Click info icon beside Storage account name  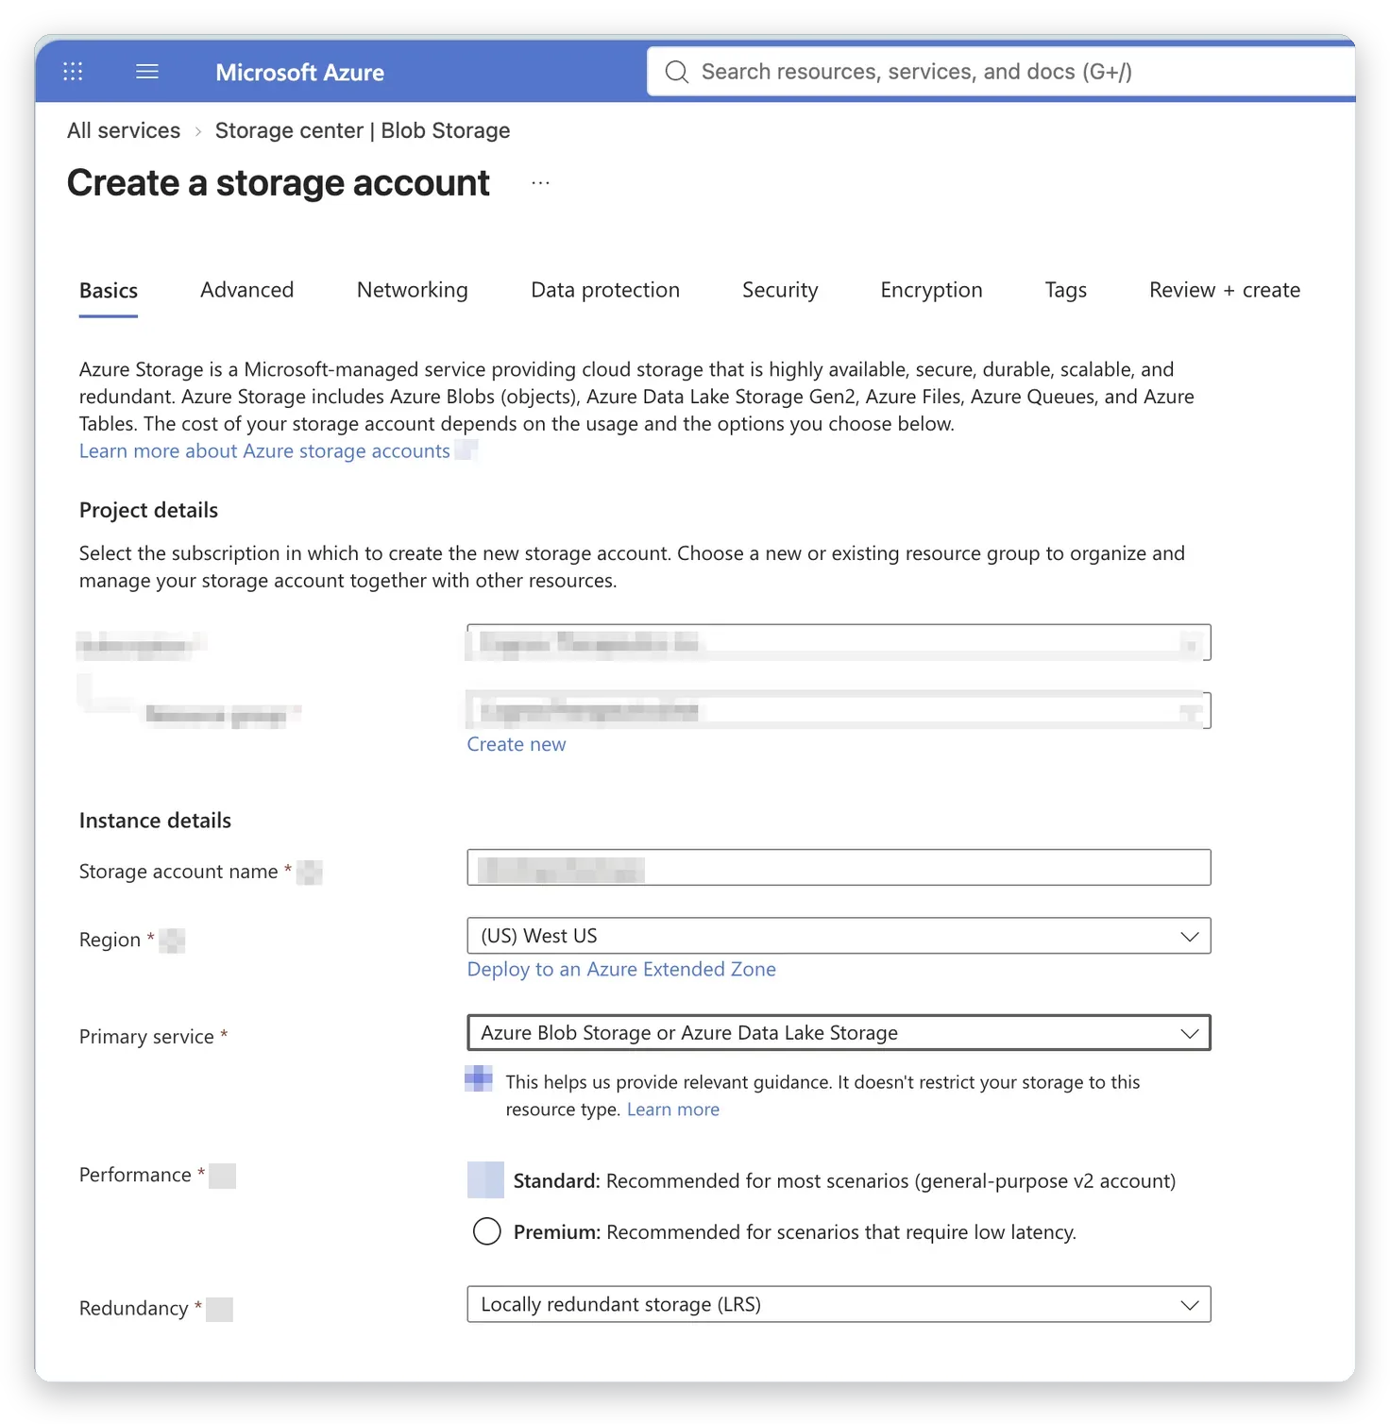pos(310,873)
